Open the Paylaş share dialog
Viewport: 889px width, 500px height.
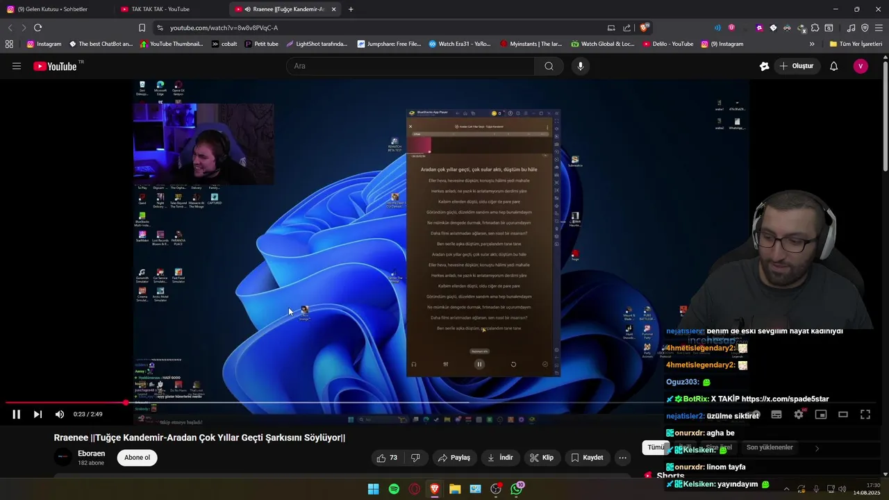click(x=454, y=458)
